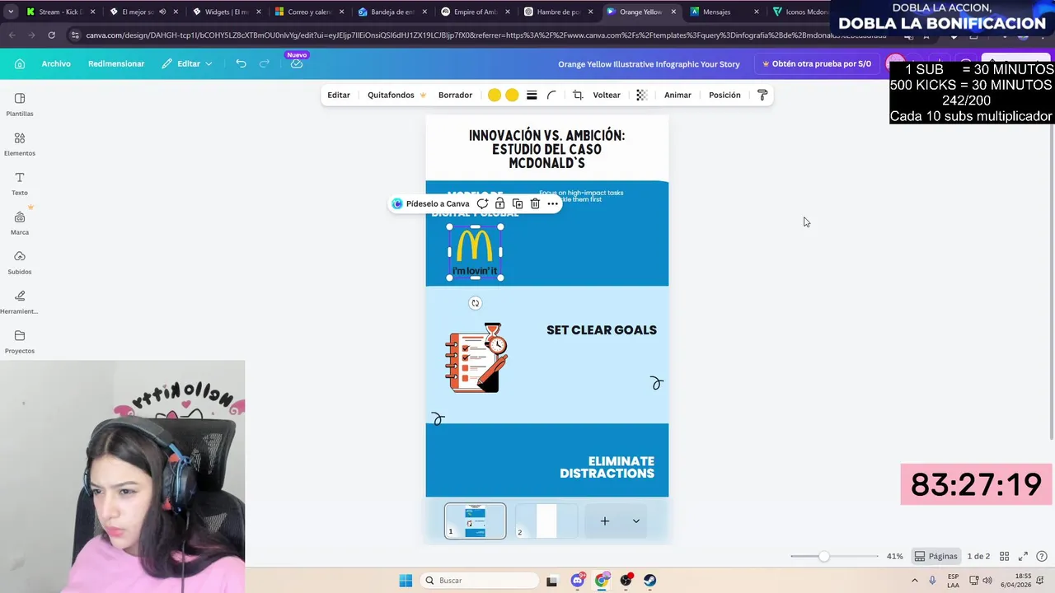The height and width of the screenshot is (593, 1055).
Task: Expand add page options chevron
Action: click(635, 521)
